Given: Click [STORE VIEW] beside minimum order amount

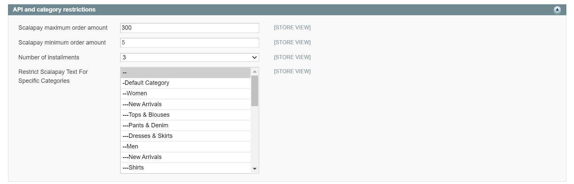Looking at the screenshot, I should [x=292, y=43].
